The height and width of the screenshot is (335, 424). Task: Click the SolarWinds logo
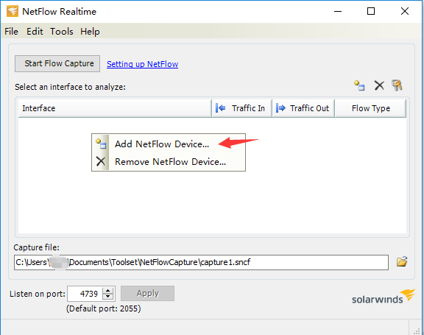coord(384,296)
